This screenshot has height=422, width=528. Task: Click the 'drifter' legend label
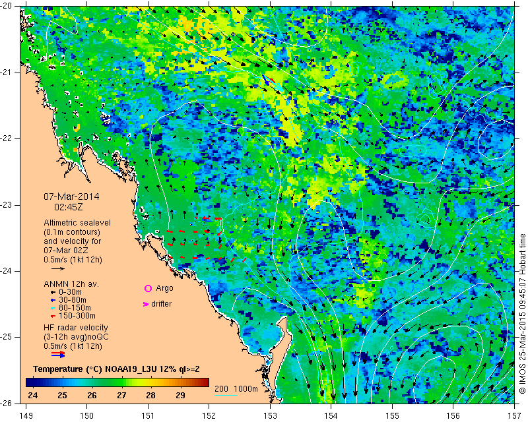tap(161, 303)
